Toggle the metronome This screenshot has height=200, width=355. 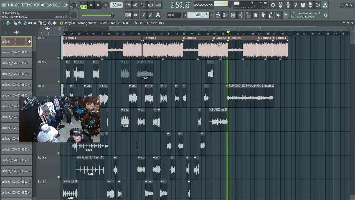click(128, 5)
